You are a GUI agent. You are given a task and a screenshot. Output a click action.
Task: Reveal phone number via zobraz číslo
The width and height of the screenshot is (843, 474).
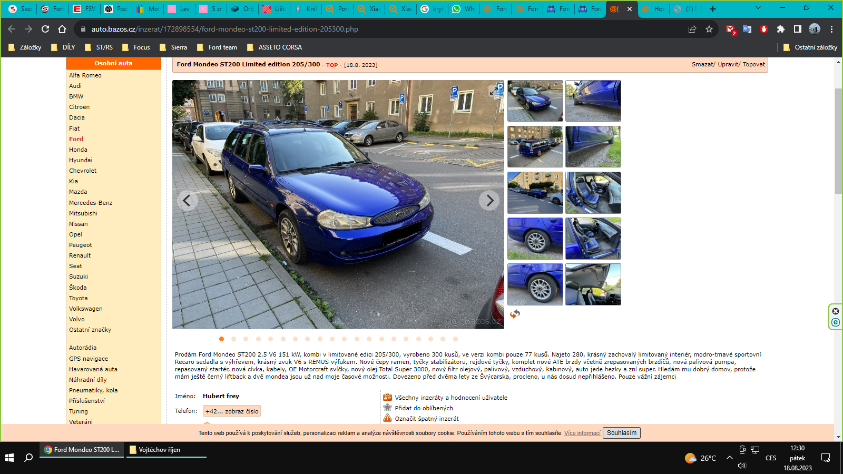(232, 411)
